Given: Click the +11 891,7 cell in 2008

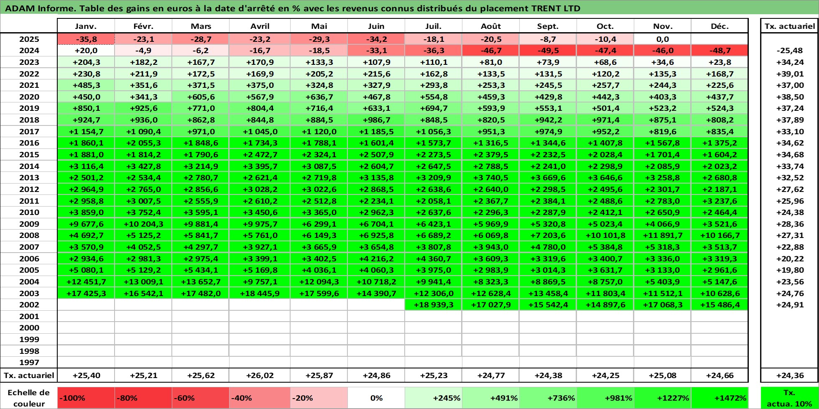Looking at the screenshot, I should [662, 235].
